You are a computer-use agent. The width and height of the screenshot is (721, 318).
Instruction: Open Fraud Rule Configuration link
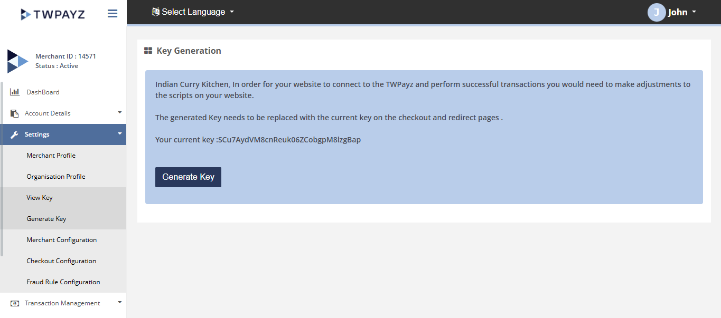[x=63, y=282]
